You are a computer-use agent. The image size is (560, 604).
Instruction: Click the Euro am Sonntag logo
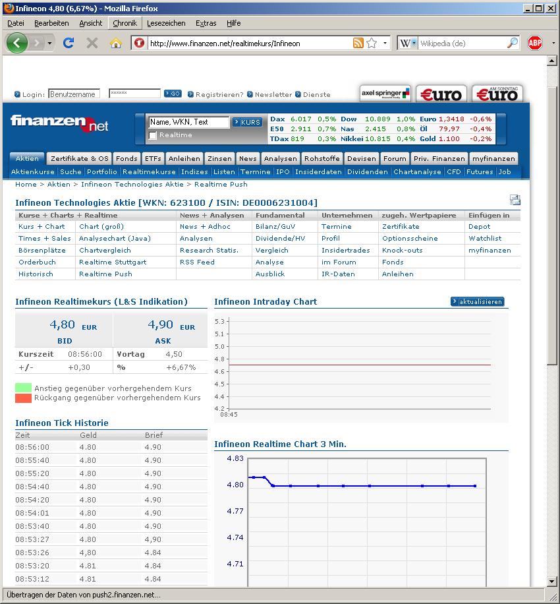click(497, 94)
